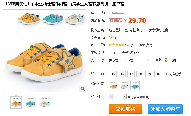Expand the payment methods dropdown arrow
This screenshot has height=116, width=191.
pos(148,60)
